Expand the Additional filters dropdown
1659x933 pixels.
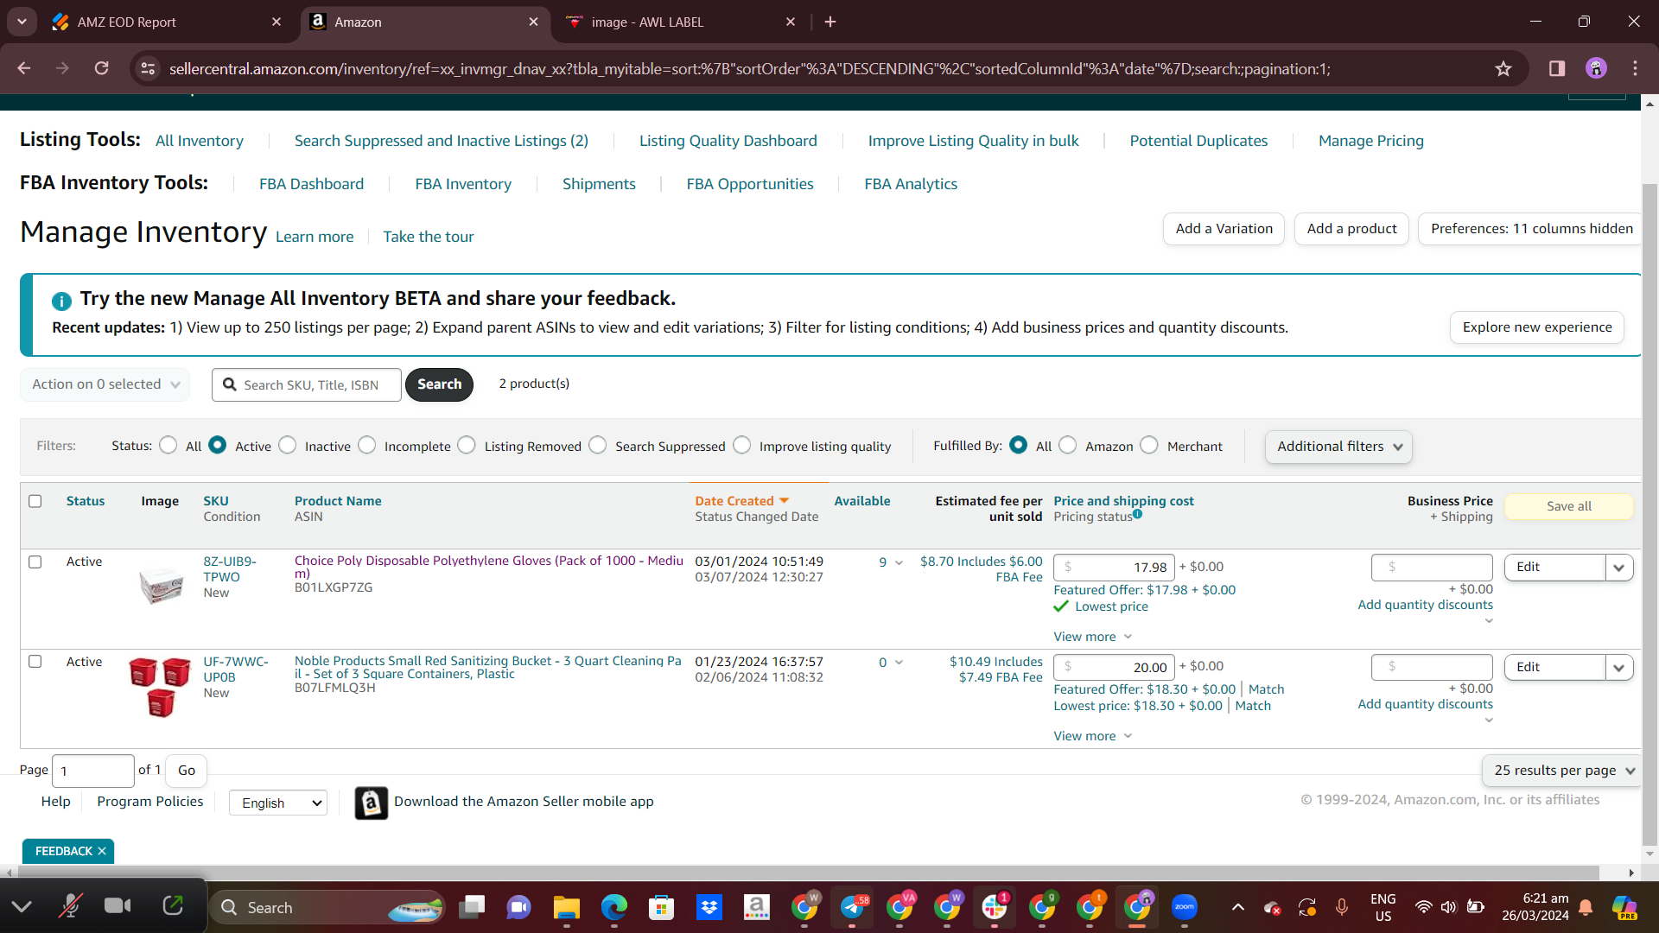[1338, 447]
